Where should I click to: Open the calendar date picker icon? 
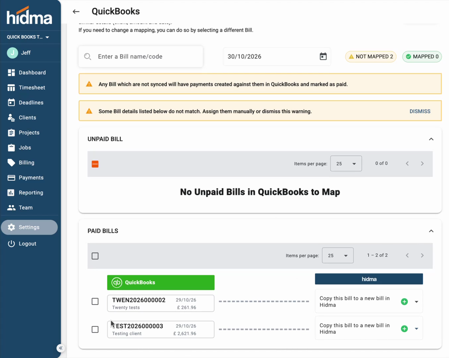coord(323,56)
